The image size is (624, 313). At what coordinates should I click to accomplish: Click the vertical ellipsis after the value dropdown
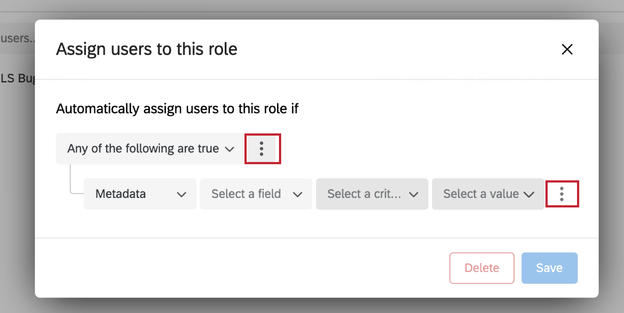click(x=562, y=194)
